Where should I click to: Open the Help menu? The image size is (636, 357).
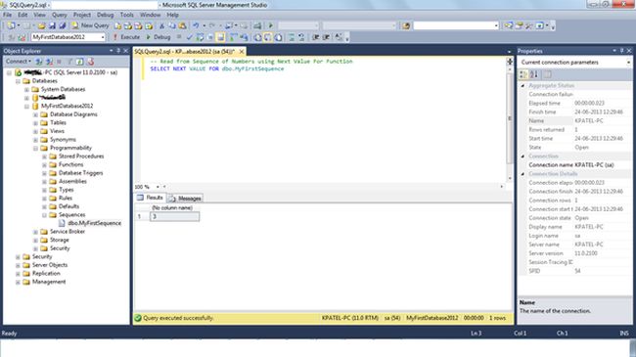pyautogui.click(x=173, y=15)
